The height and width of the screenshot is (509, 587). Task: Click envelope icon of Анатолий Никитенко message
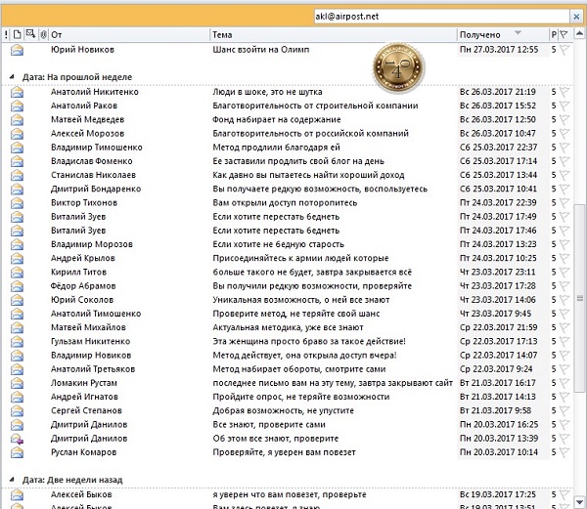point(17,92)
